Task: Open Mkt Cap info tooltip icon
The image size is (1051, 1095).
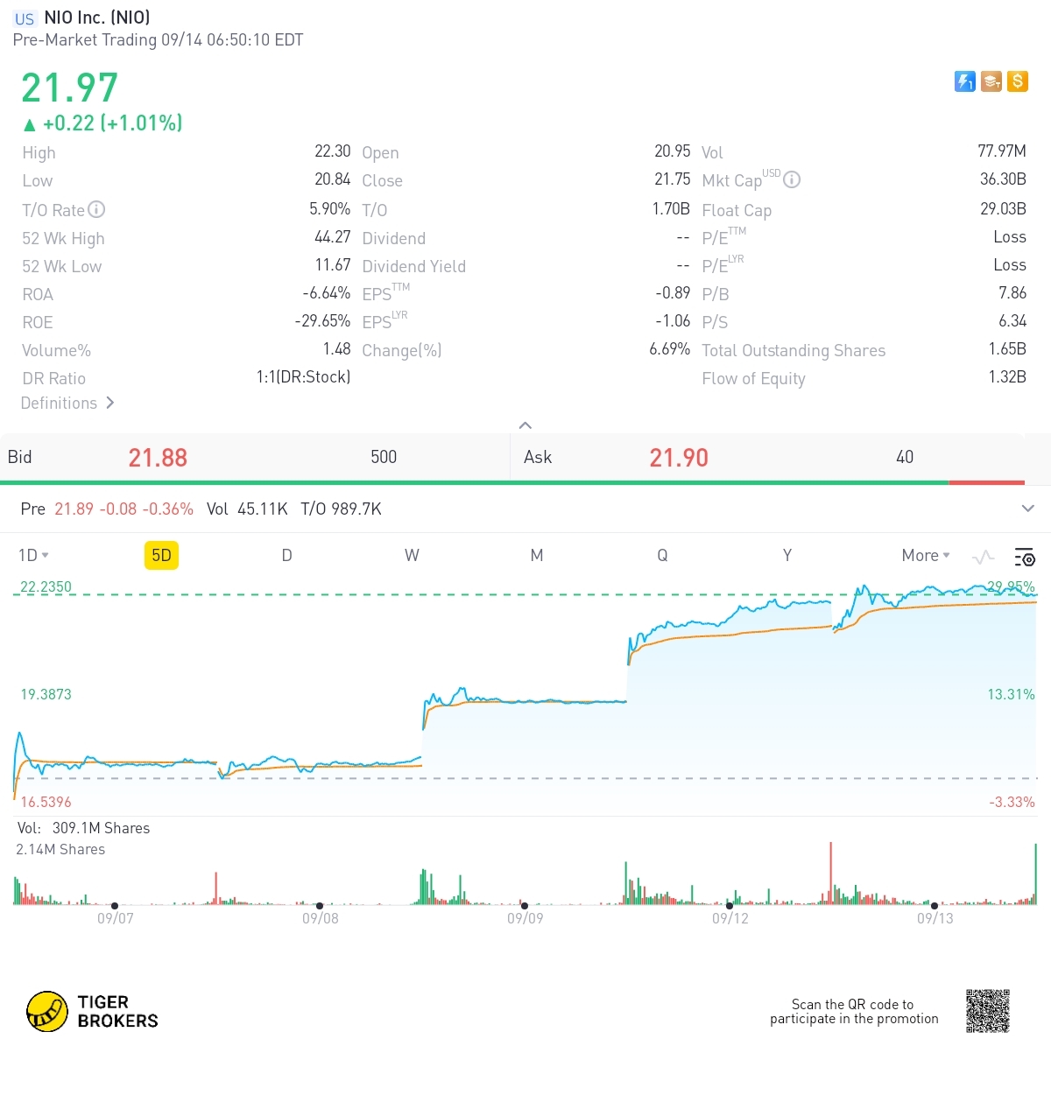Action: (792, 179)
